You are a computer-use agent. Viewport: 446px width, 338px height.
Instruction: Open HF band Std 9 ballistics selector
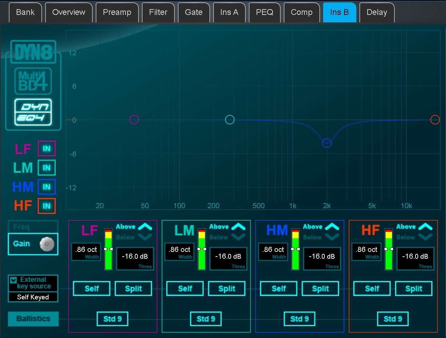click(393, 319)
